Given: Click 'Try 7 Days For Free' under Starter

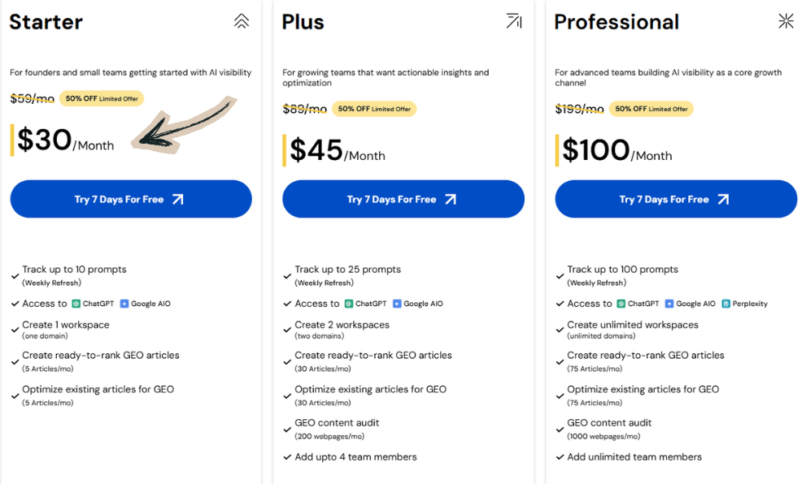Looking at the screenshot, I should [x=131, y=199].
